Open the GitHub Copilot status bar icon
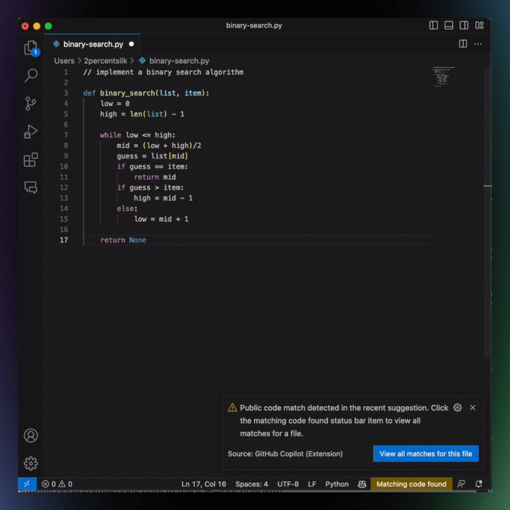Viewport: 510px width, 510px height. pos(361,484)
